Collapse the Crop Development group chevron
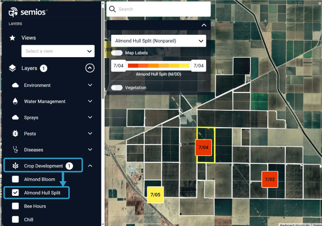The width and height of the screenshot is (322, 226). coord(90,166)
